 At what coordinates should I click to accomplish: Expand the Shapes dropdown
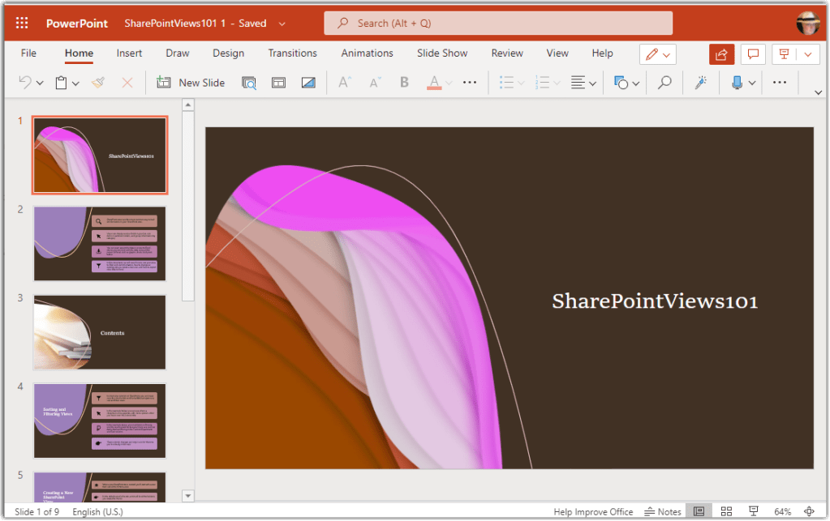[636, 83]
